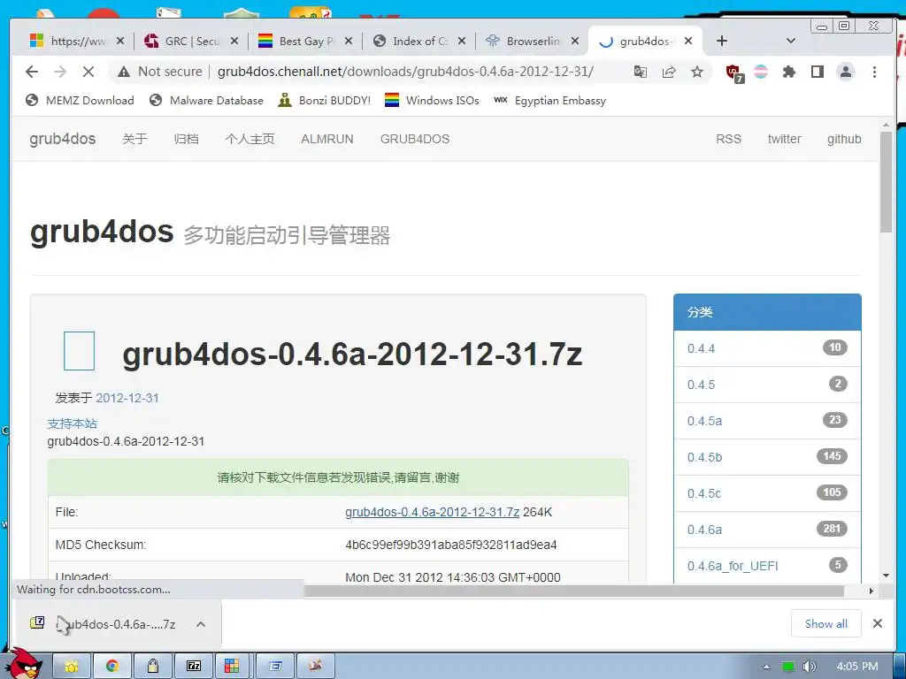This screenshot has width=906, height=679.
Task: Open the translate page icon in address bar
Action: (x=641, y=72)
